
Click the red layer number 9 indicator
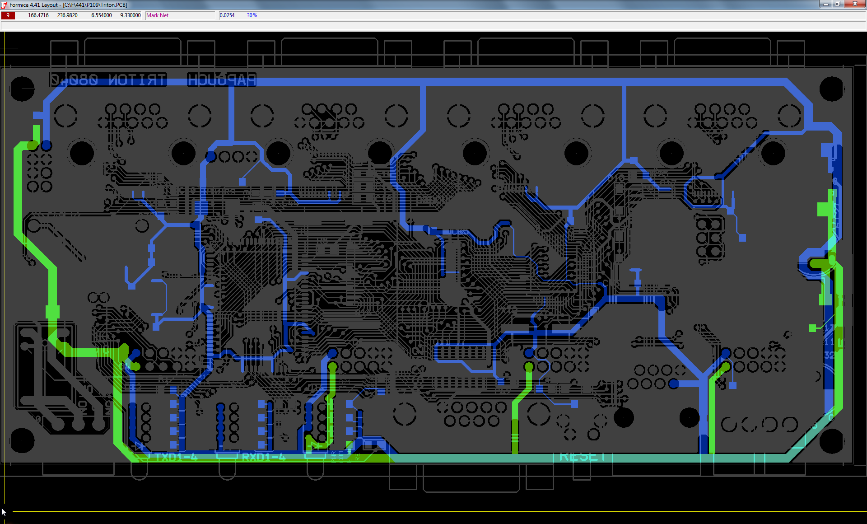[x=8, y=15]
